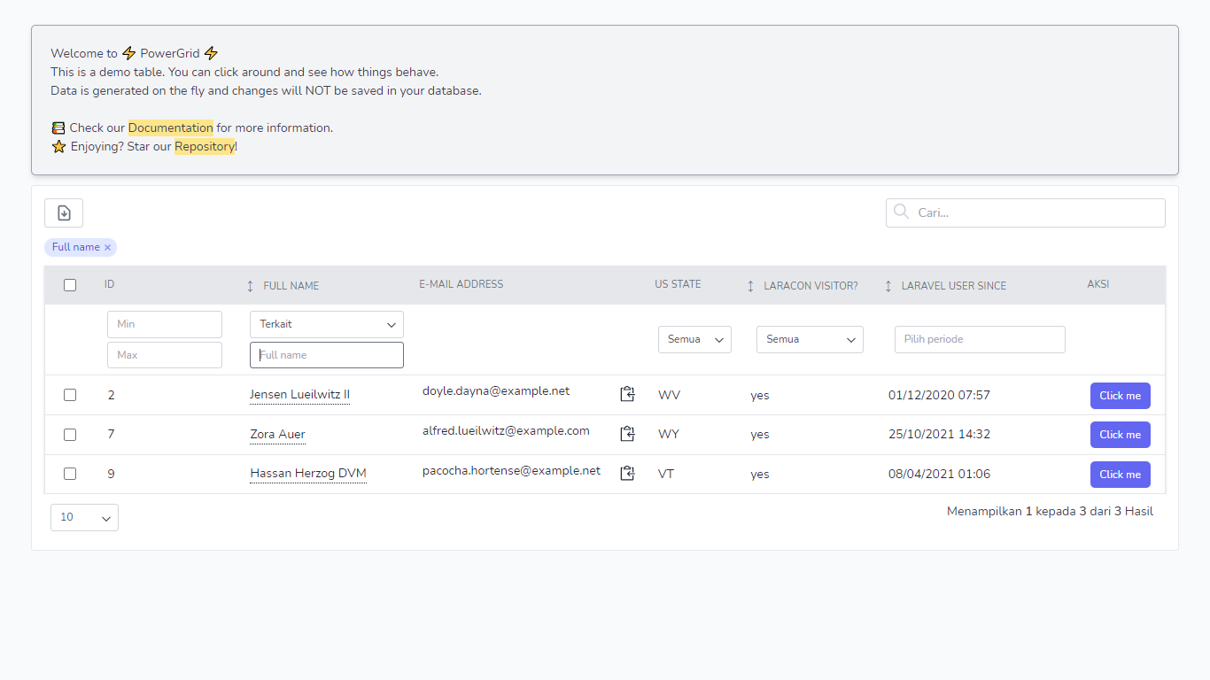This screenshot has height=680, width=1210.
Task: Check the row checkbox for Hassan Herzog DVM
Action: click(70, 474)
